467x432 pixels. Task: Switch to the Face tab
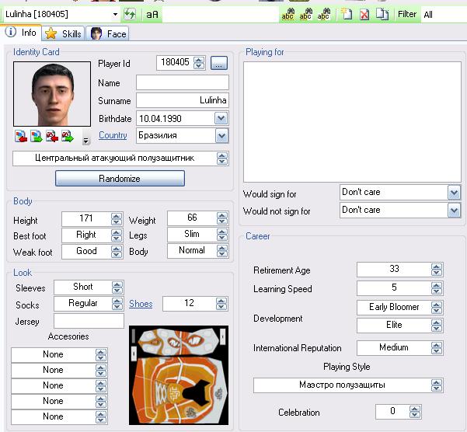click(108, 33)
